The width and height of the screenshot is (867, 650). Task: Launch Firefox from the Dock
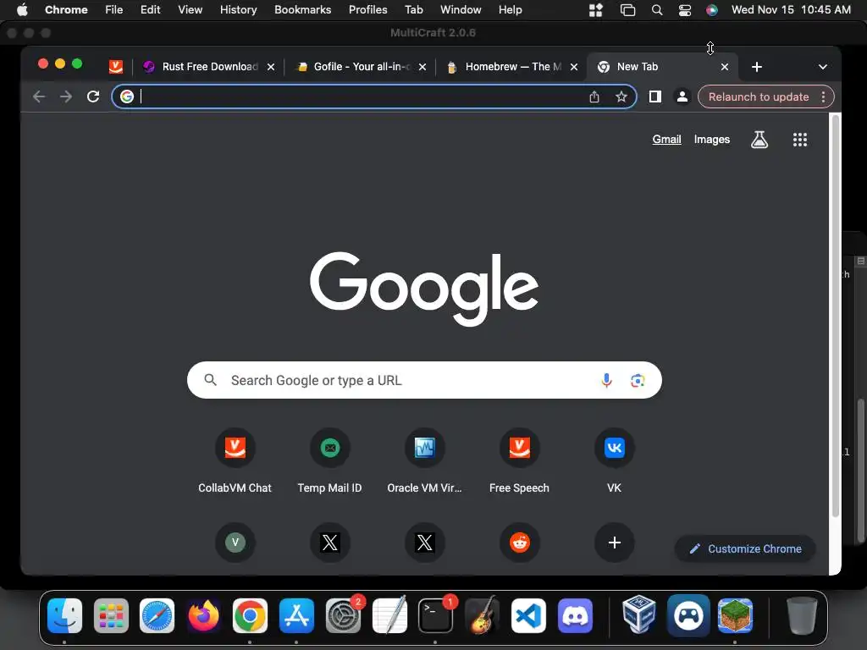click(x=203, y=616)
